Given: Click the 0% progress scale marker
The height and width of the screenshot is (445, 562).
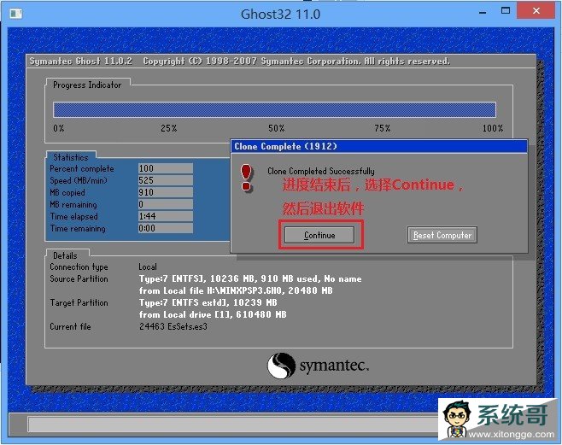Looking at the screenshot, I should tap(59, 128).
